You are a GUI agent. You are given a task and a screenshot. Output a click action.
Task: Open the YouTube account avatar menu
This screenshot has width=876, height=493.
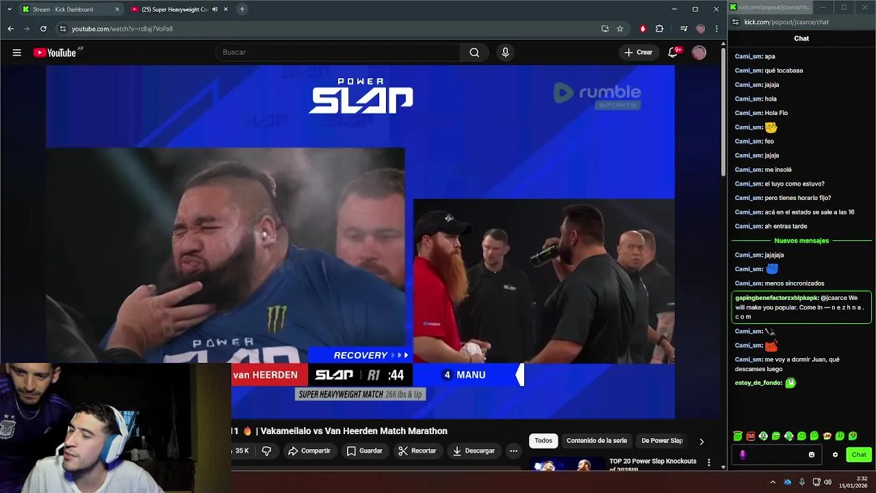coord(699,53)
